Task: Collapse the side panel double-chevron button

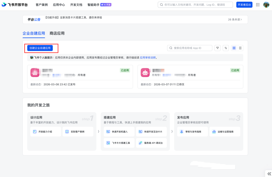Action: click(268, 174)
